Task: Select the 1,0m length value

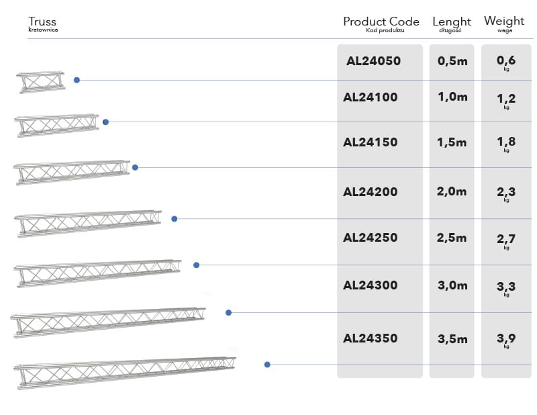Action: point(452,97)
